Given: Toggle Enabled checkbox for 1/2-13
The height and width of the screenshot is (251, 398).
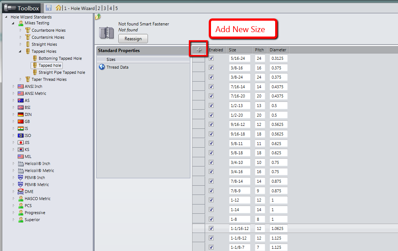Looking at the screenshot, I should [x=211, y=106].
